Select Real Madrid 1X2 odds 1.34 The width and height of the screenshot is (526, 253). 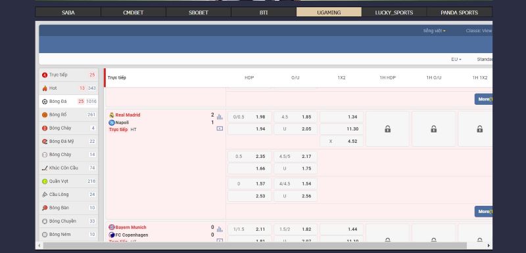pos(341,117)
